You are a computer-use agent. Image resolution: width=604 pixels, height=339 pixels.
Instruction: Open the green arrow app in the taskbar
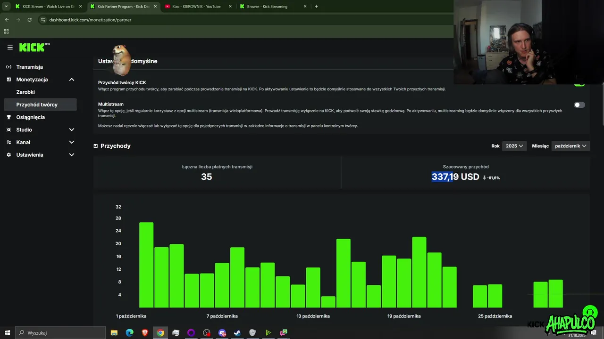[268, 333]
